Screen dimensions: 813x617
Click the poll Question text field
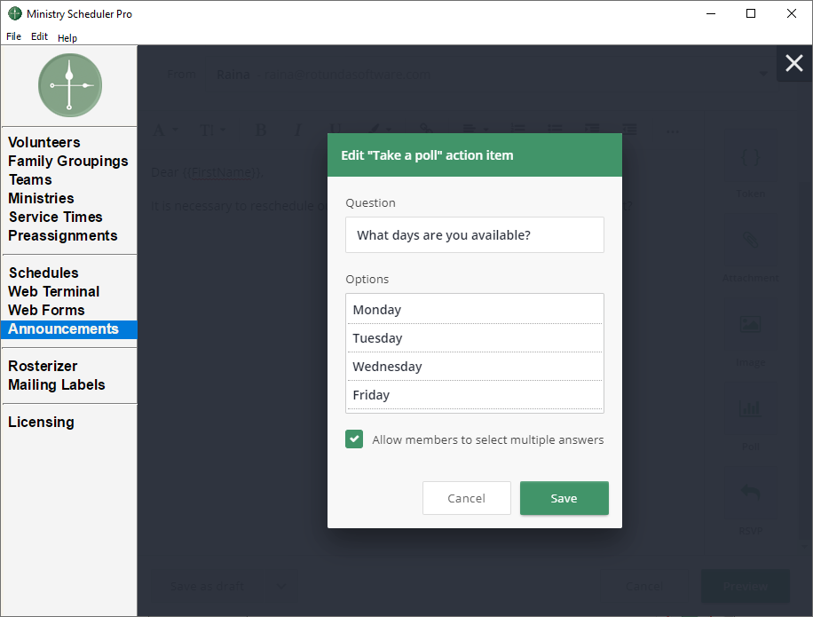point(474,235)
